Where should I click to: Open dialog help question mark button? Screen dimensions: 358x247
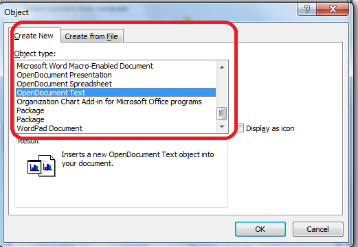306,9
